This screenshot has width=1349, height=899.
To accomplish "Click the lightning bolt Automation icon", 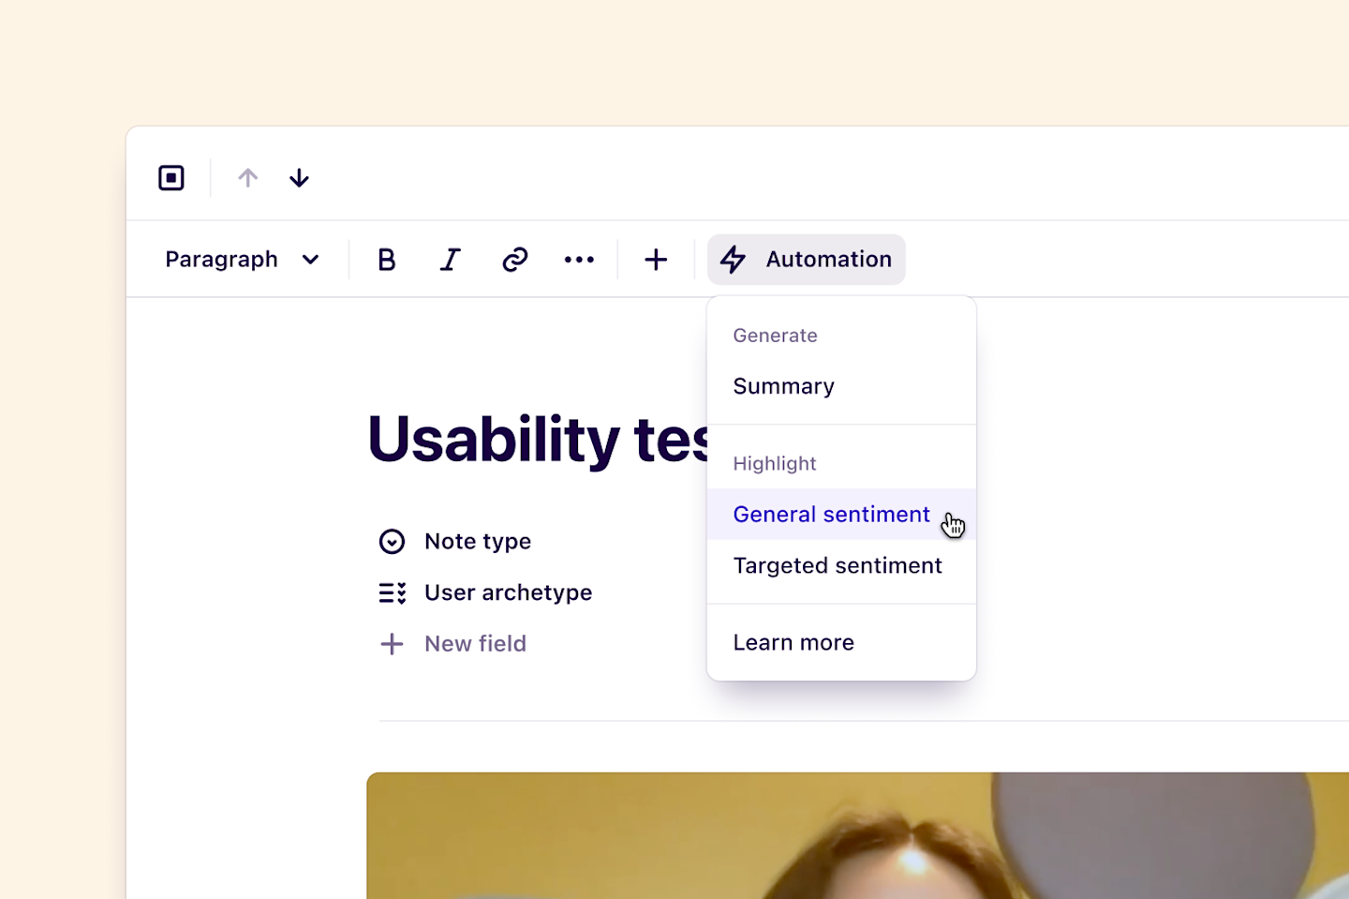I will [734, 260].
